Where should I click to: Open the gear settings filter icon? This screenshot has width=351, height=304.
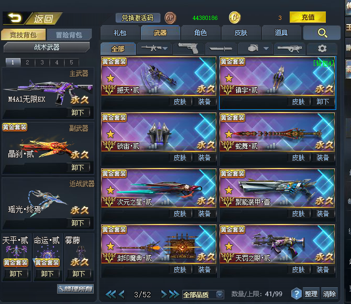[x=322, y=49]
